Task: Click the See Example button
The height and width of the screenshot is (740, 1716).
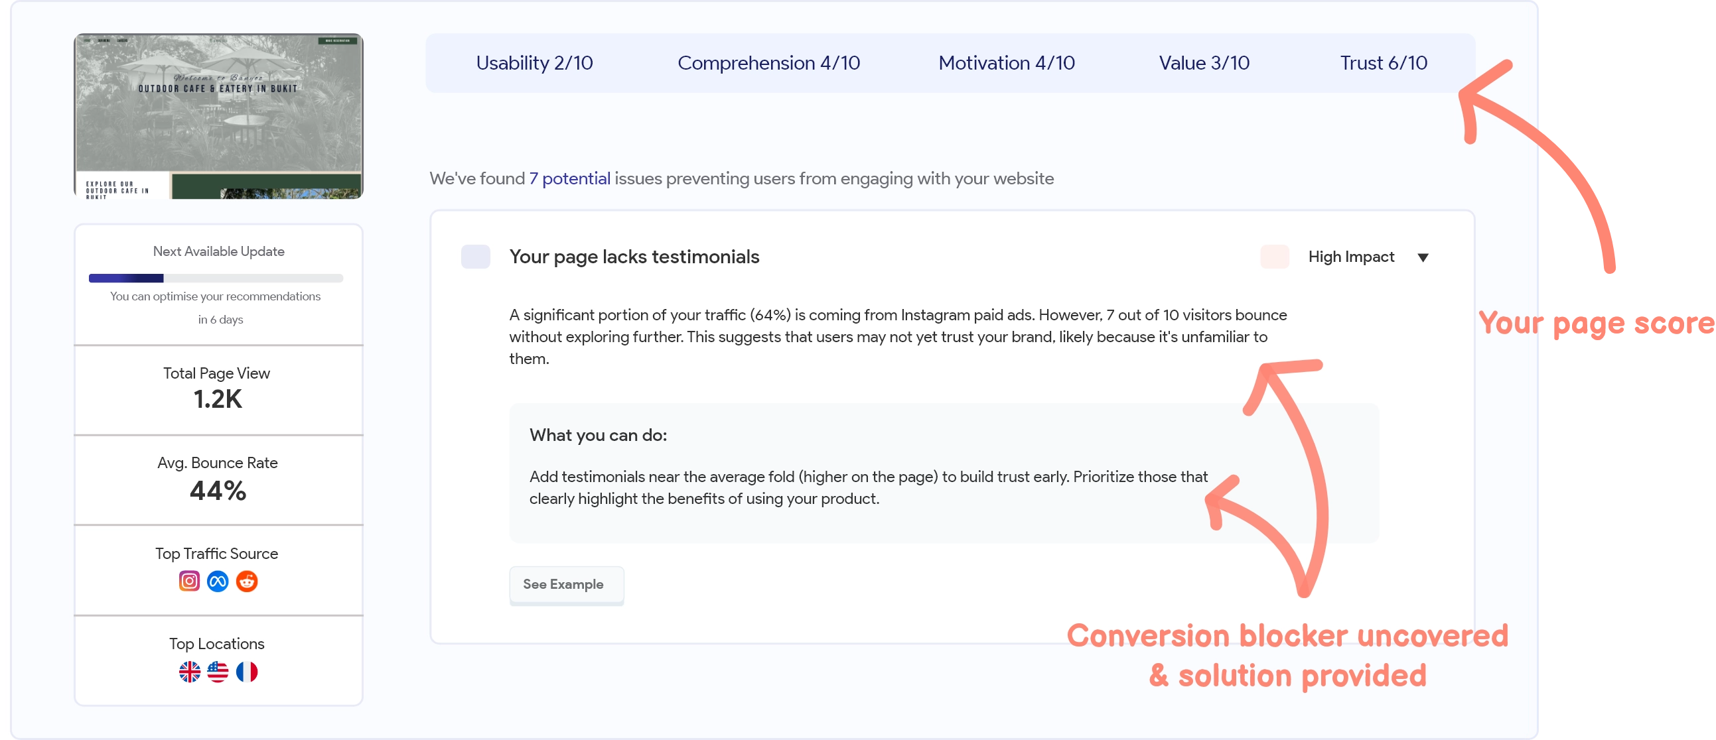Action: (x=565, y=585)
